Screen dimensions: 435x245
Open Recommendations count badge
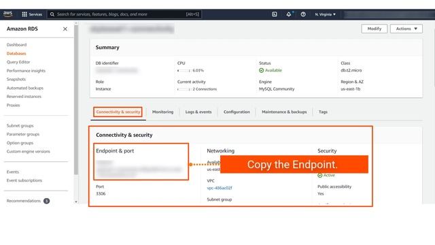pyautogui.click(x=47, y=201)
